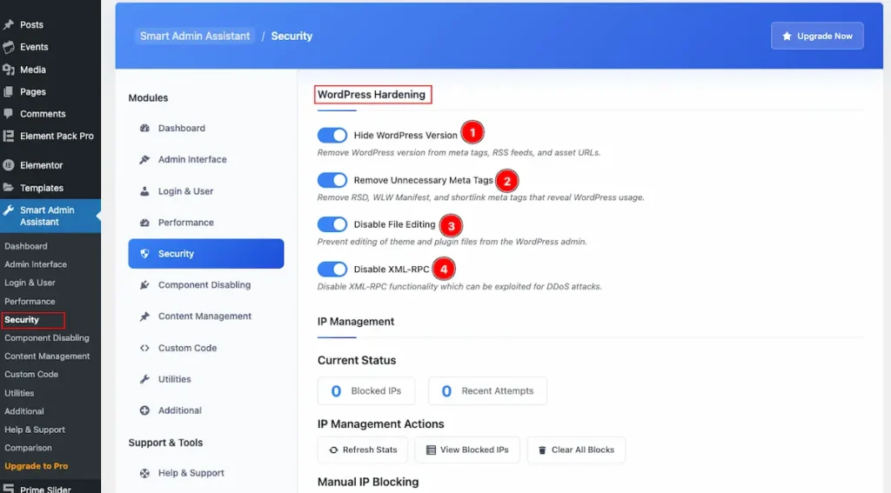
Task: Click the View Blocked IPs list icon
Action: point(432,450)
